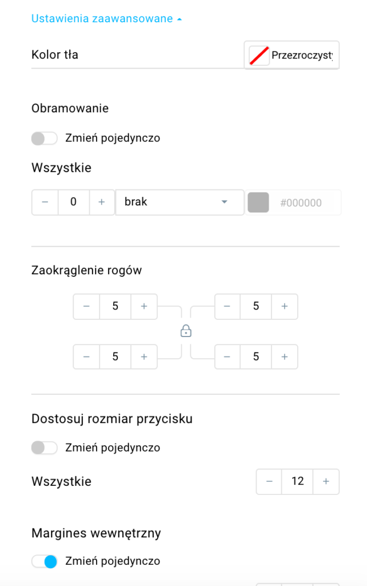Increase the button size value of 12
367x586 pixels.
pyautogui.click(x=326, y=481)
